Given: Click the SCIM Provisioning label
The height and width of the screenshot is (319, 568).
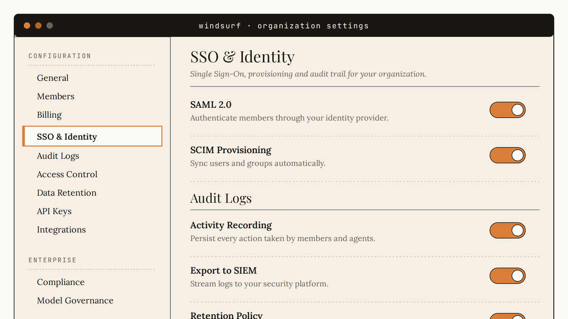Looking at the screenshot, I should pyautogui.click(x=231, y=150).
